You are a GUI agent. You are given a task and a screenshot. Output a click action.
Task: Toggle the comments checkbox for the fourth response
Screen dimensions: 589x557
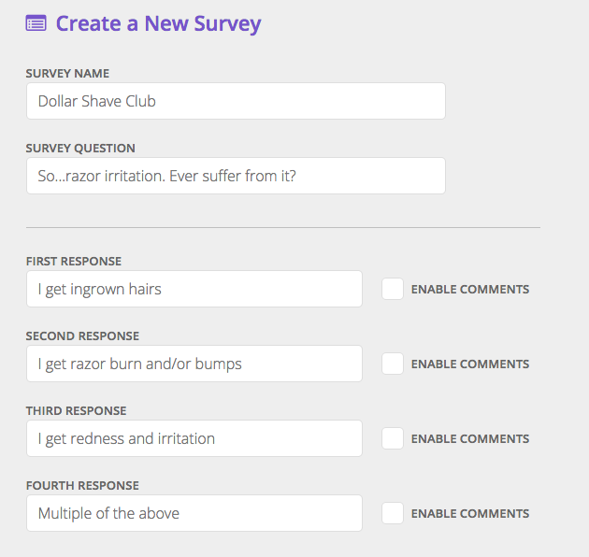point(393,513)
